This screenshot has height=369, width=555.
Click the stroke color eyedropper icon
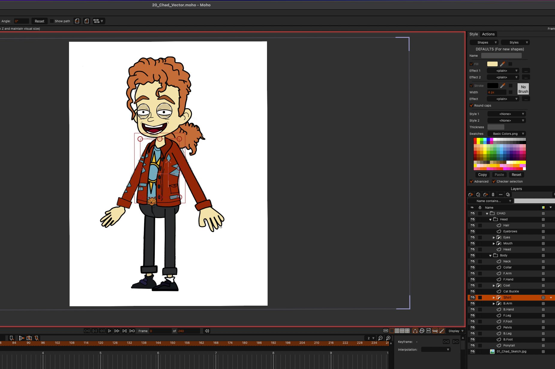pos(503,86)
